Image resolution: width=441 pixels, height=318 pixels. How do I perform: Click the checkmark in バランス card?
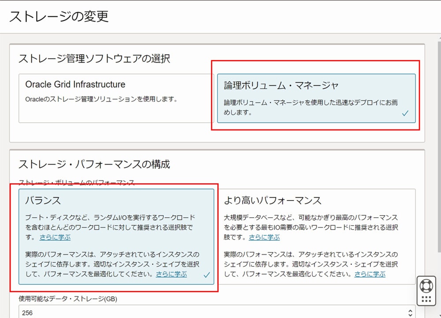click(207, 275)
